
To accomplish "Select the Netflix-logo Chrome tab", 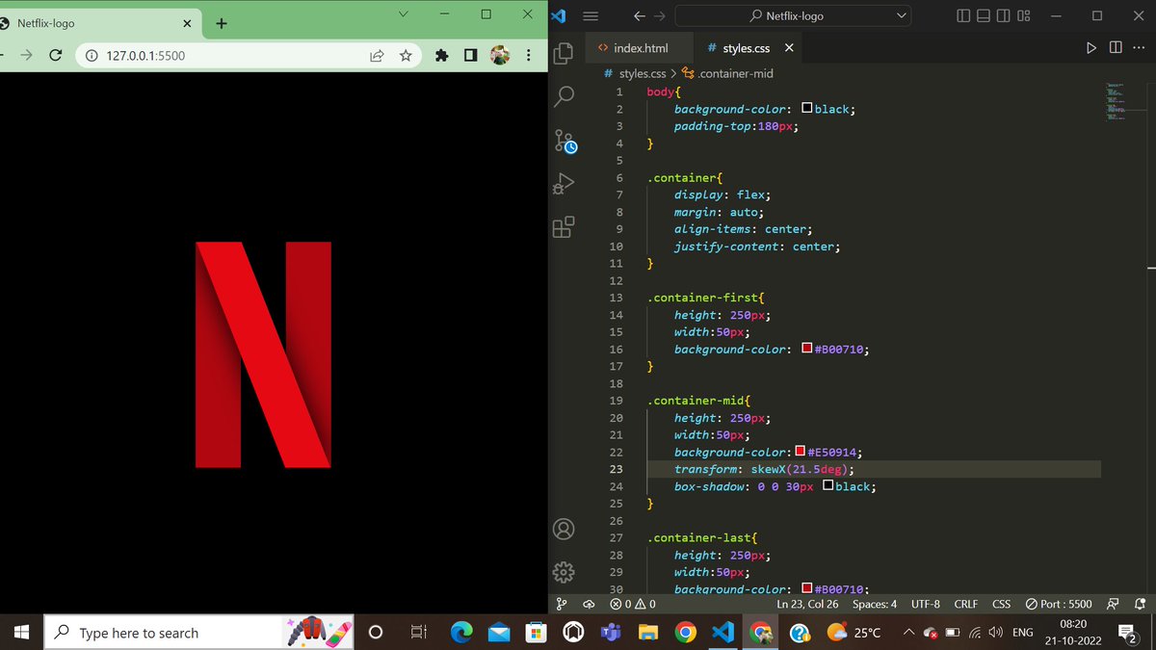I will click(96, 23).
